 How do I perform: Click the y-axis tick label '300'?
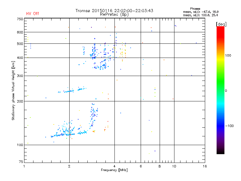click(x=20, y=76)
